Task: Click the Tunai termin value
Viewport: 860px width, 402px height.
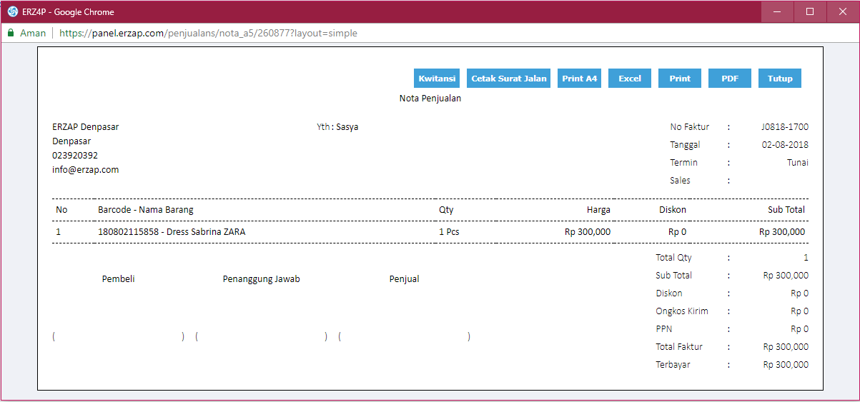Action: tap(798, 163)
